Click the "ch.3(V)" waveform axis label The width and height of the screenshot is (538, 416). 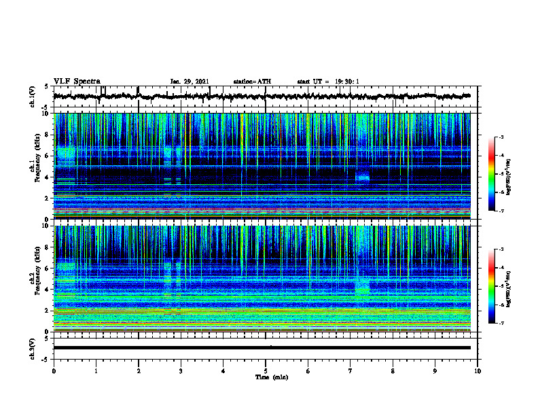pyautogui.click(x=33, y=349)
